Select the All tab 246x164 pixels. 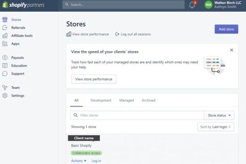76,100
